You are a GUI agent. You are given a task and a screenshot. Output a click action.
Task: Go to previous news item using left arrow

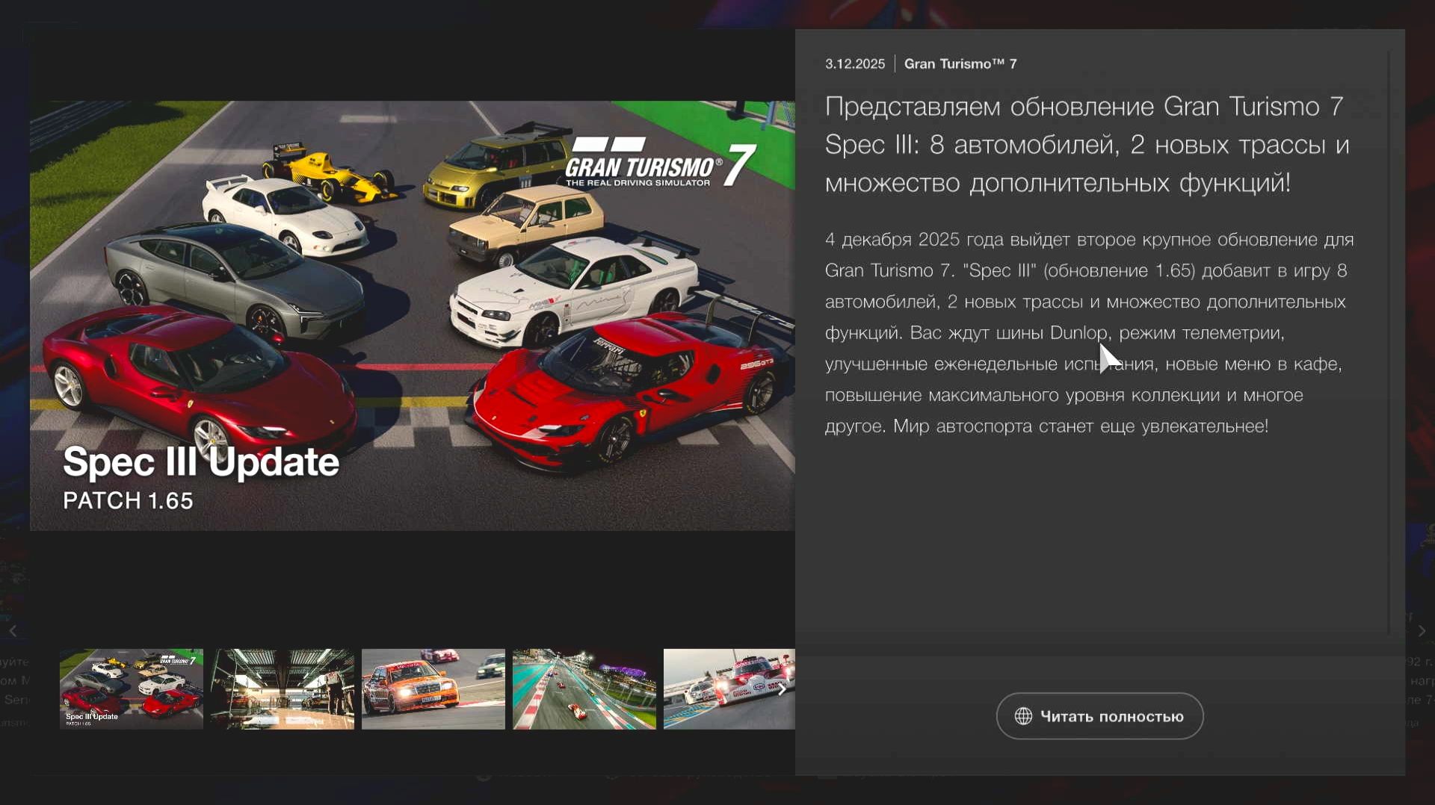(x=13, y=631)
